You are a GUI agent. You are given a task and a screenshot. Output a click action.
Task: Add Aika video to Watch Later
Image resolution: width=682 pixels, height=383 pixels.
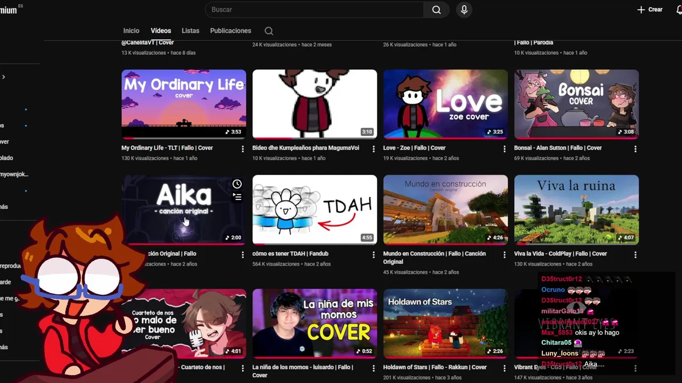tap(237, 184)
